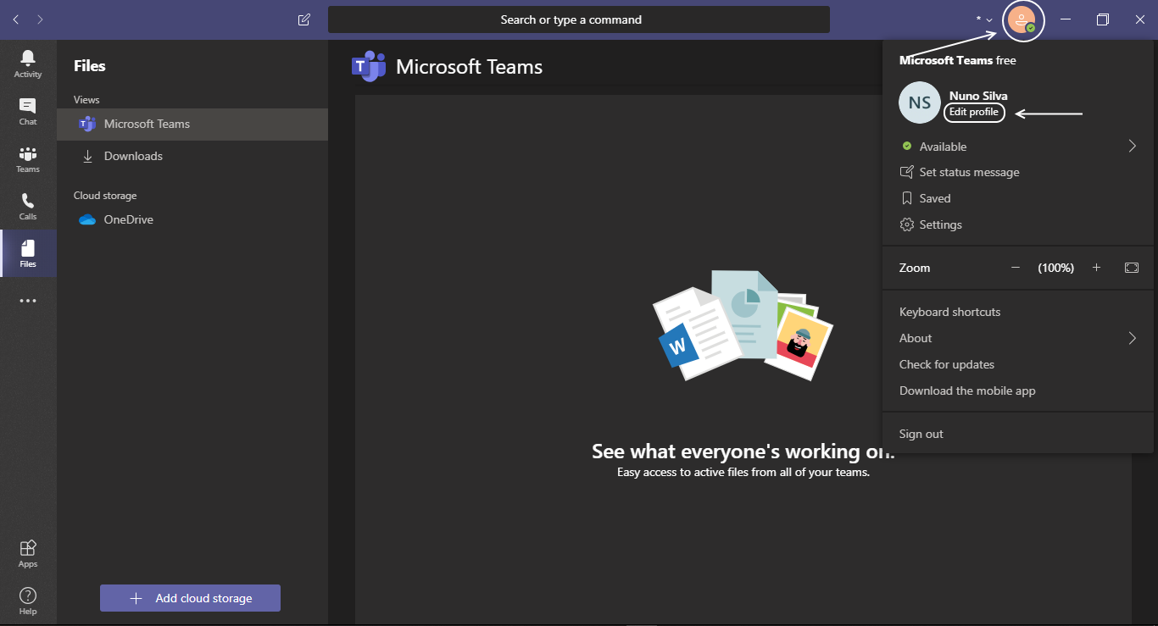Click Add cloud storage
The height and width of the screenshot is (626, 1158).
190,598
